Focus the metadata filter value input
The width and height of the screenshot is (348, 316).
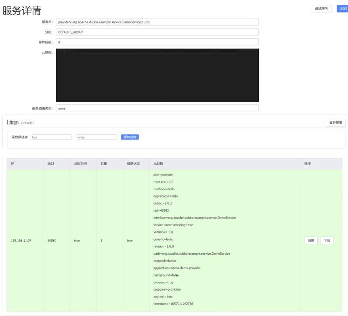pos(96,137)
